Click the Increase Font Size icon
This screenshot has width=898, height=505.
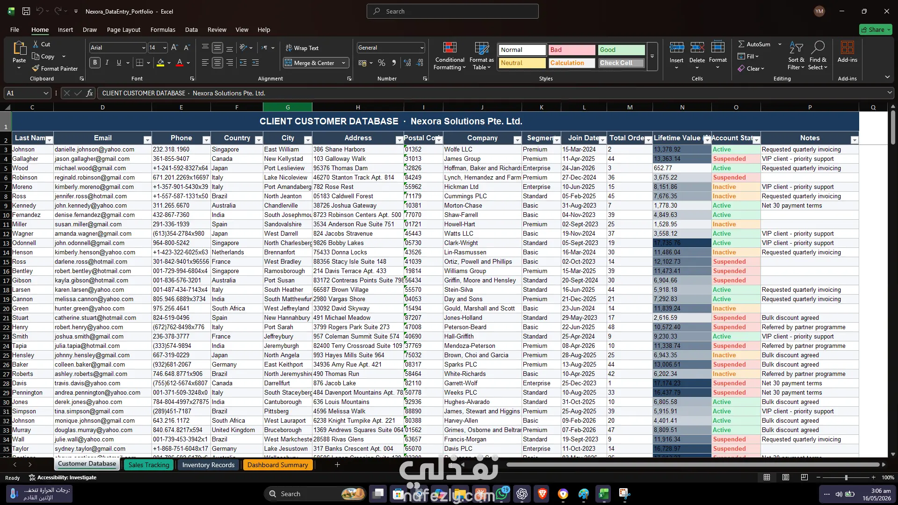174,48
